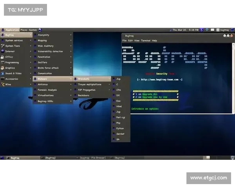Click the Graphics category icon
Viewport: 235px width, 188px height.
coord(3,68)
